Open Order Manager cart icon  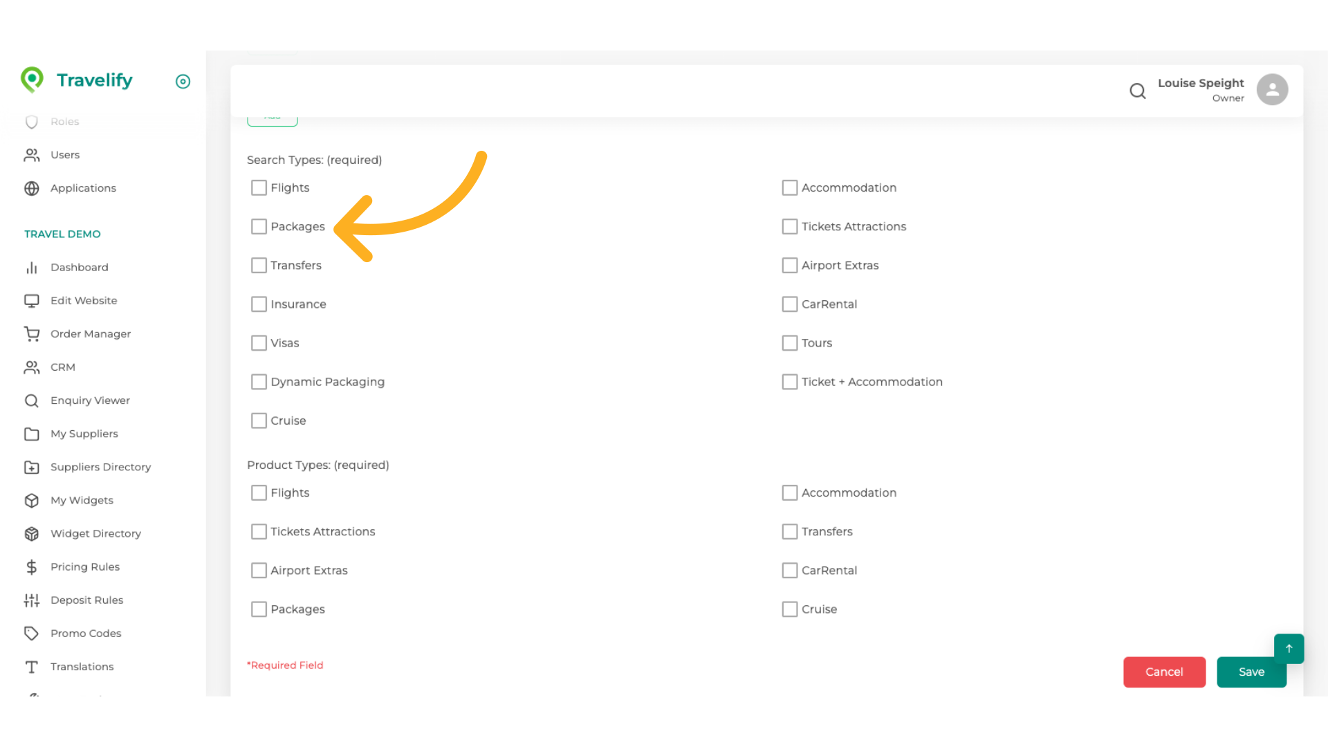click(x=32, y=334)
